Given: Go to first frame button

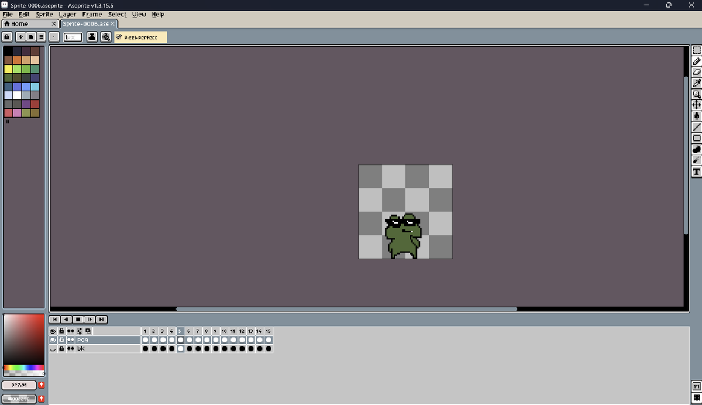Looking at the screenshot, I should [54, 319].
